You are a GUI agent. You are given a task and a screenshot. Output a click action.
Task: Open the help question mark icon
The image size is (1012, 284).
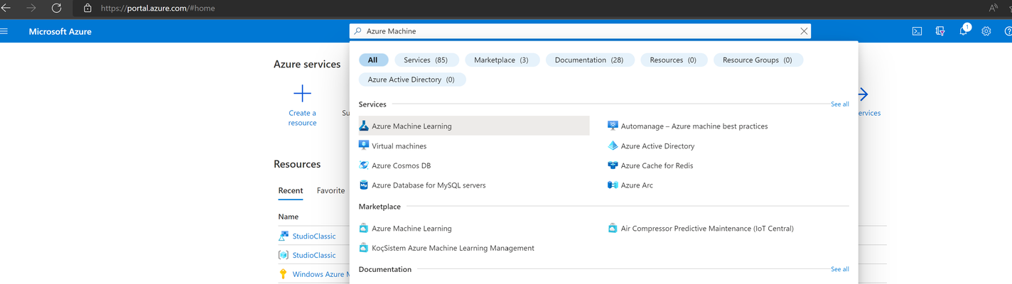tap(1008, 31)
